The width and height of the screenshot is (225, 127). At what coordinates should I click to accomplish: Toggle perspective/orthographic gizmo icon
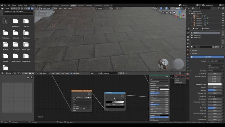click(x=163, y=13)
